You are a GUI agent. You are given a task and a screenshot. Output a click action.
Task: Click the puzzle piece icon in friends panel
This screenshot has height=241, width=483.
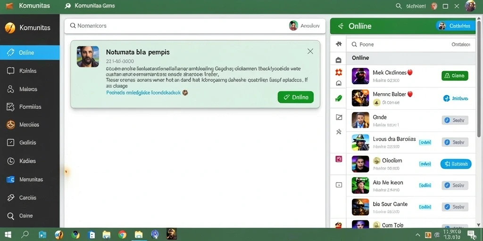point(339,44)
